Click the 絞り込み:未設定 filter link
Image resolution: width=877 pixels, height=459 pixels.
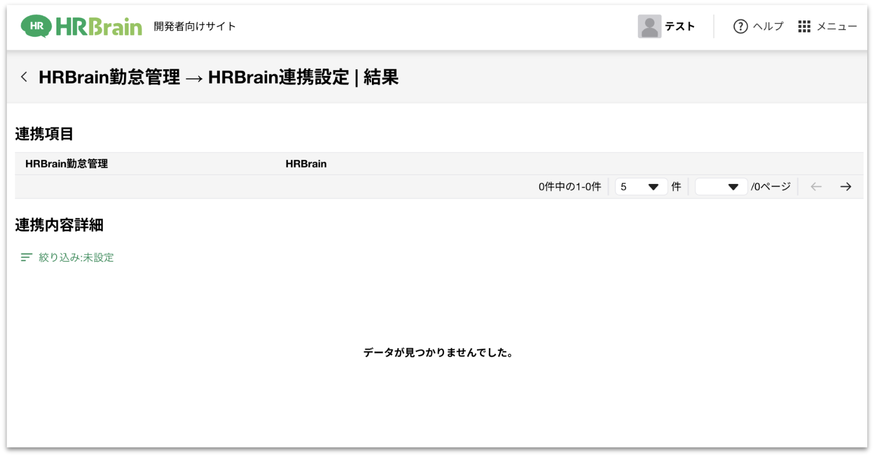point(76,258)
